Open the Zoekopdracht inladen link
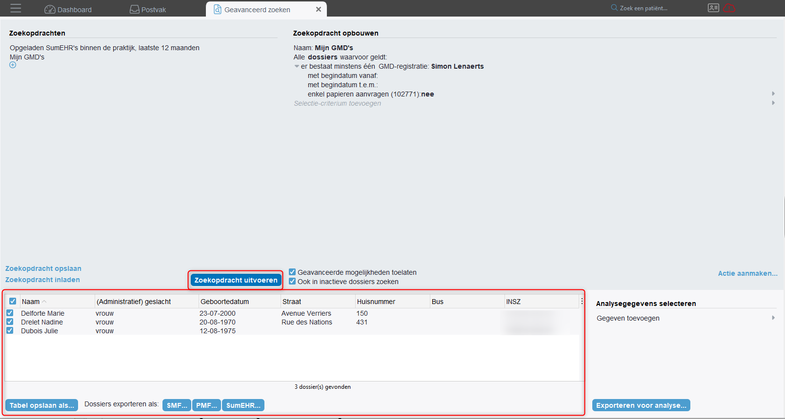 pyautogui.click(x=42, y=280)
